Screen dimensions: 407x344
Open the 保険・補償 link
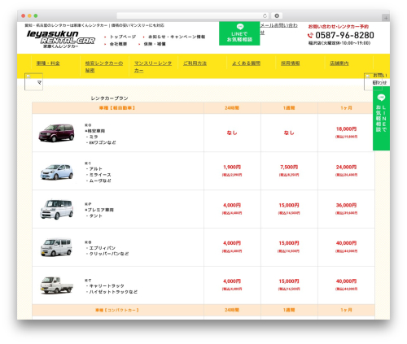(155, 44)
